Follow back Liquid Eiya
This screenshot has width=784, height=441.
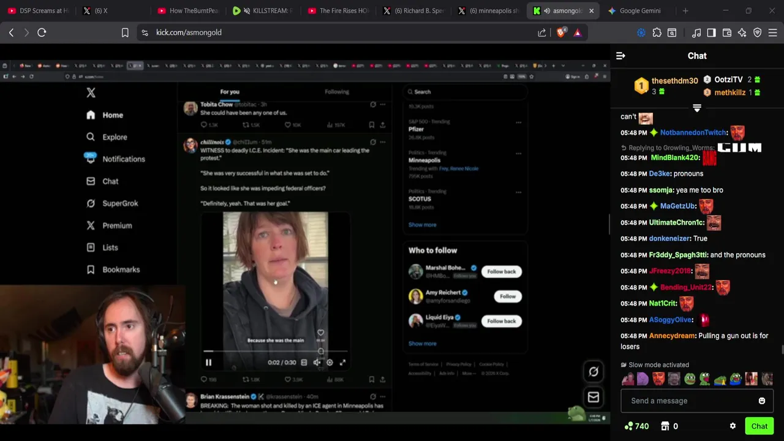point(502,321)
